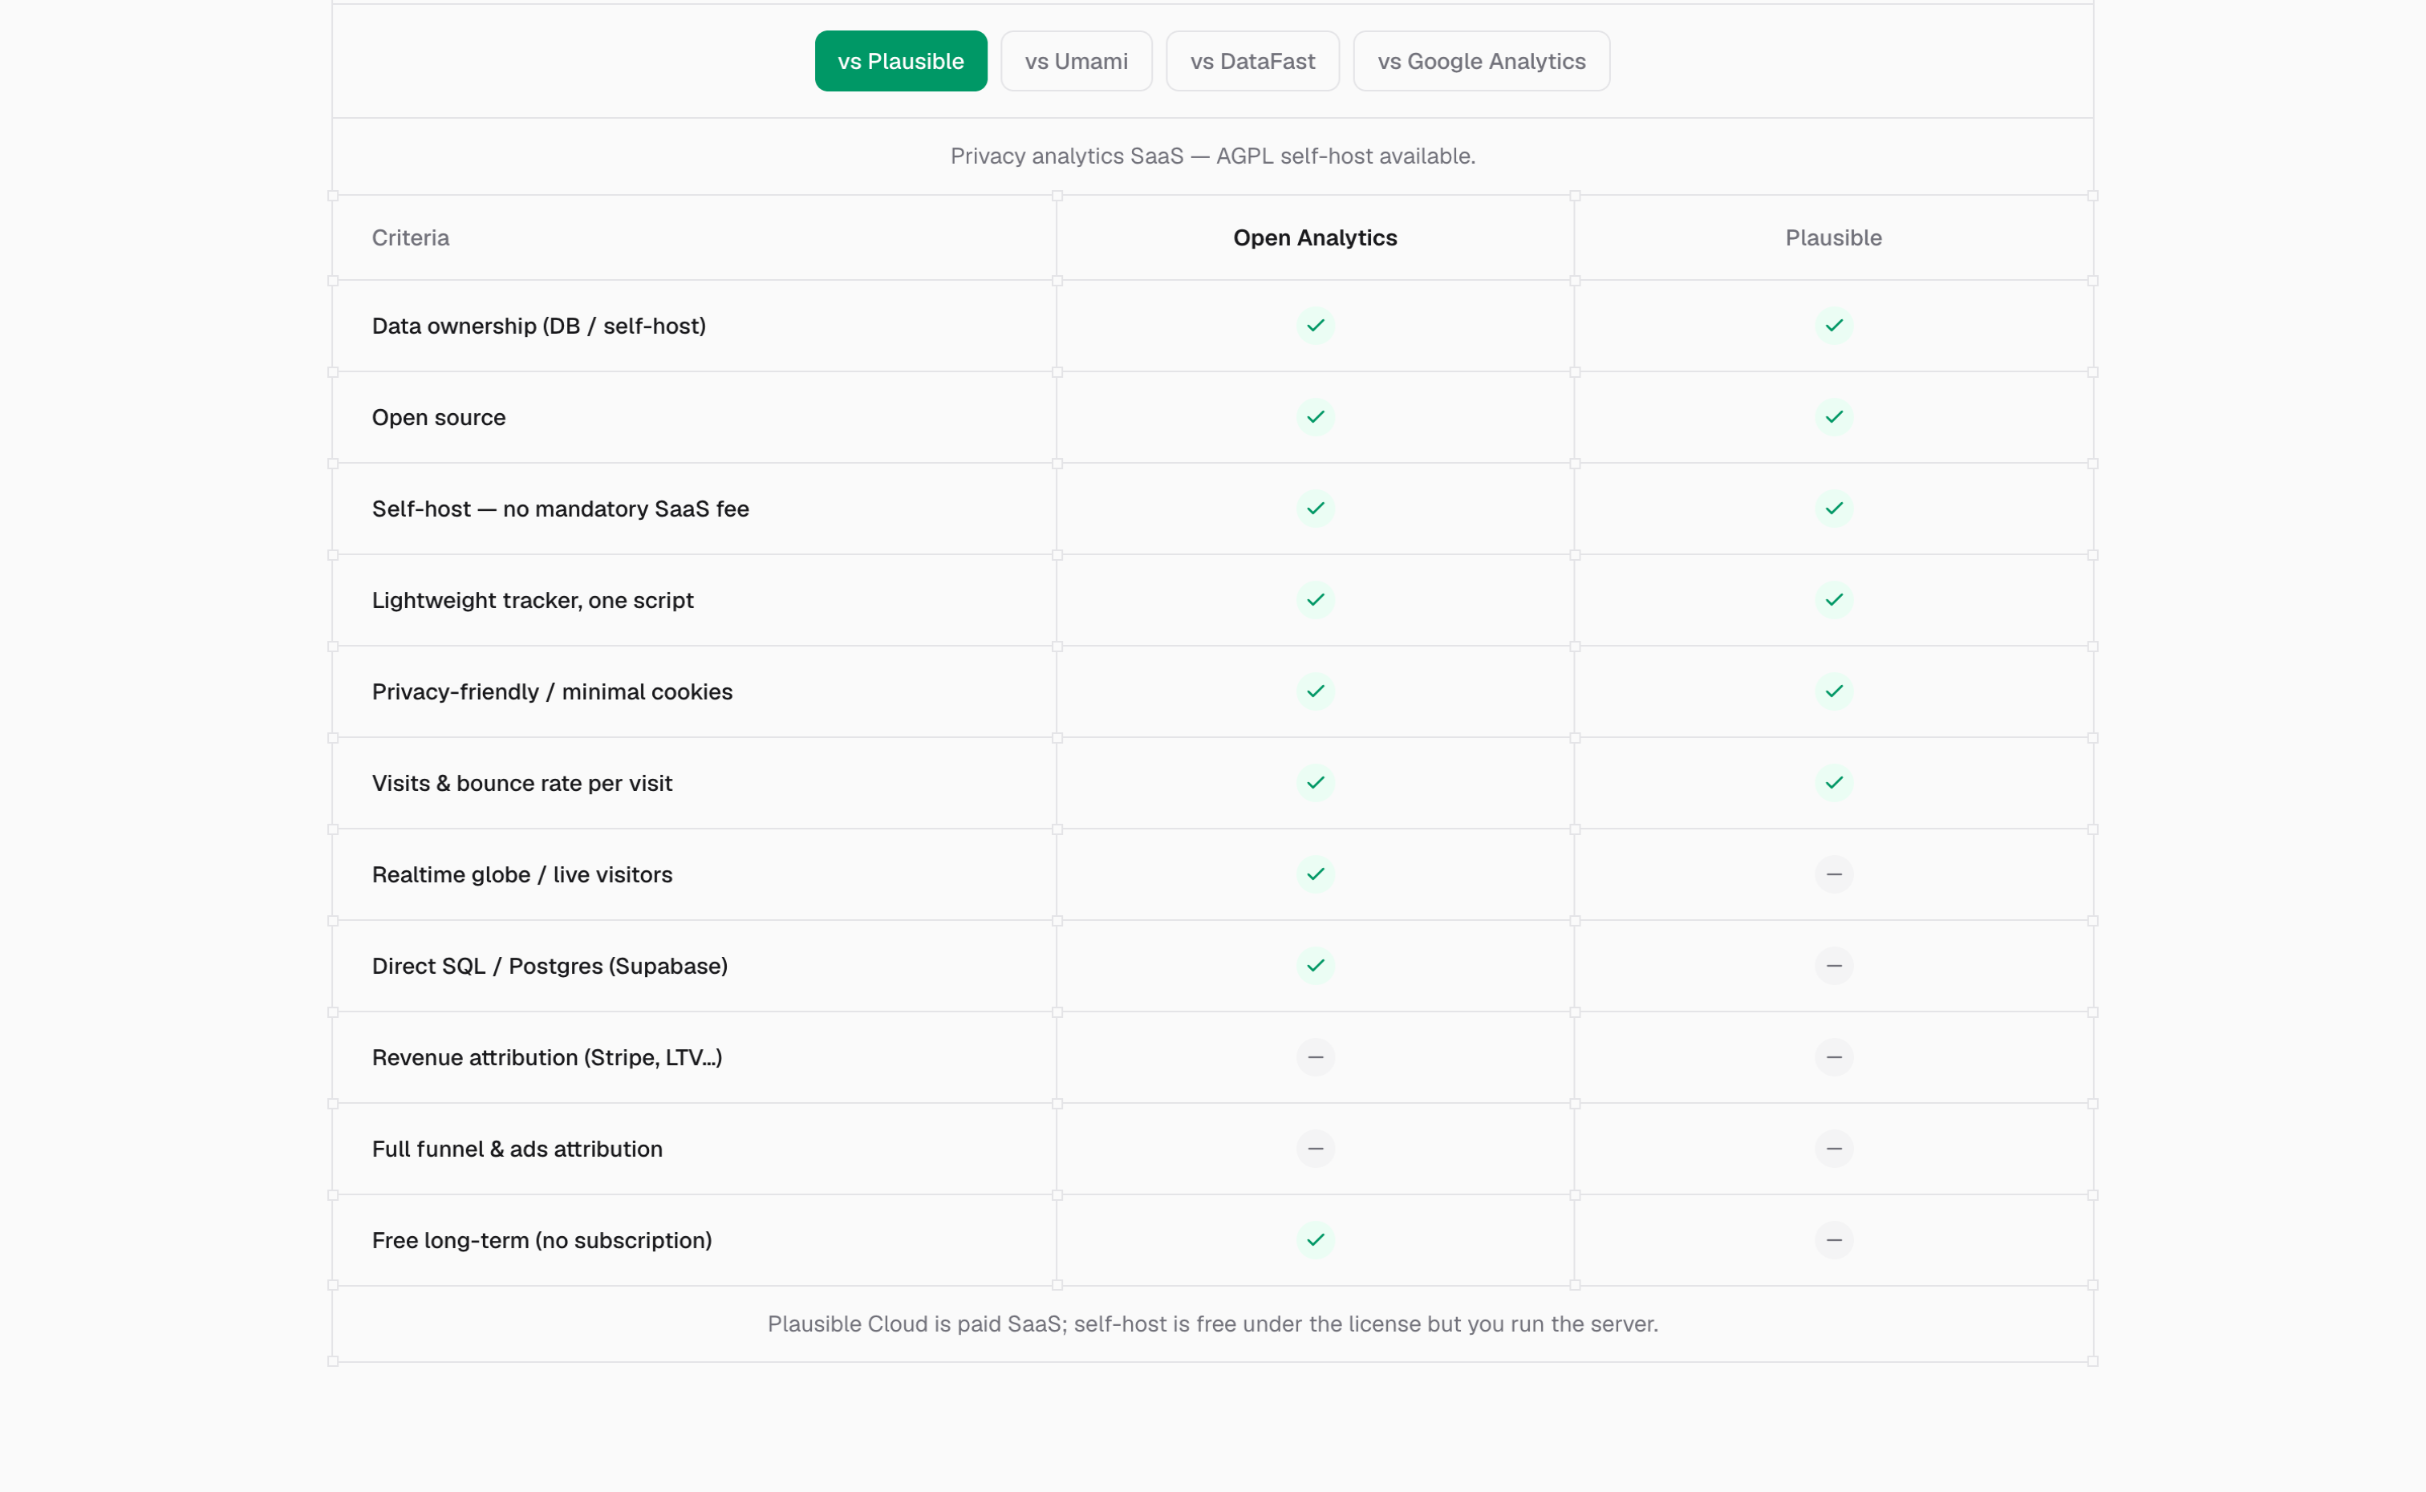Click Open Analytics checkmark for Visits & bounce rate
Viewport: 2426px width, 1492px height.
point(1315,784)
